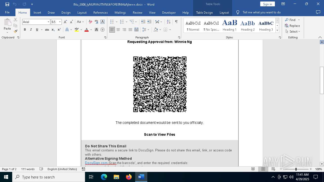Open Paragraph settings dialog launcher
Image resolution: width=324 pixels, height=182 pixels.
pyautogui.click(x=179, y=37)
